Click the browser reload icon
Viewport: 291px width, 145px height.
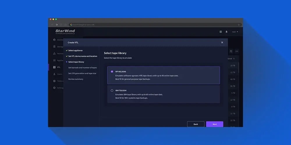pyautogui.click(x=61, y=25)
